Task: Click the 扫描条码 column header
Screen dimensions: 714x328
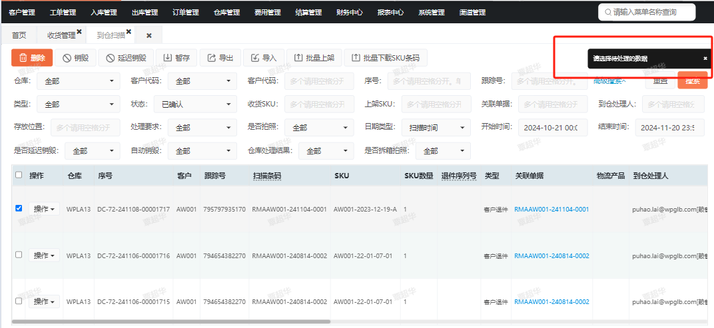Action: pos(267,176)
